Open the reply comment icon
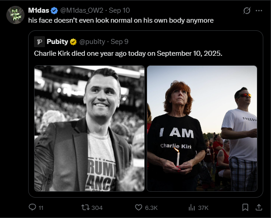271x218 pixels. tap(32, 207)
